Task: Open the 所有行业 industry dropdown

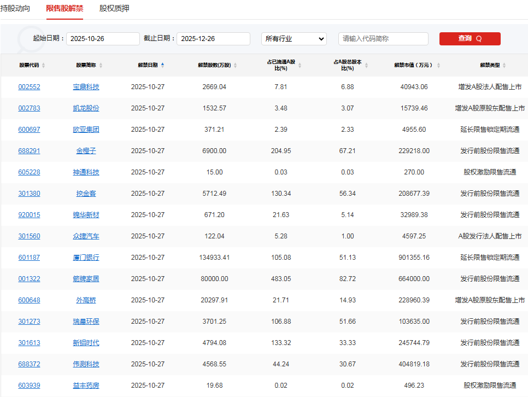Action: click(x=294, y=39)
